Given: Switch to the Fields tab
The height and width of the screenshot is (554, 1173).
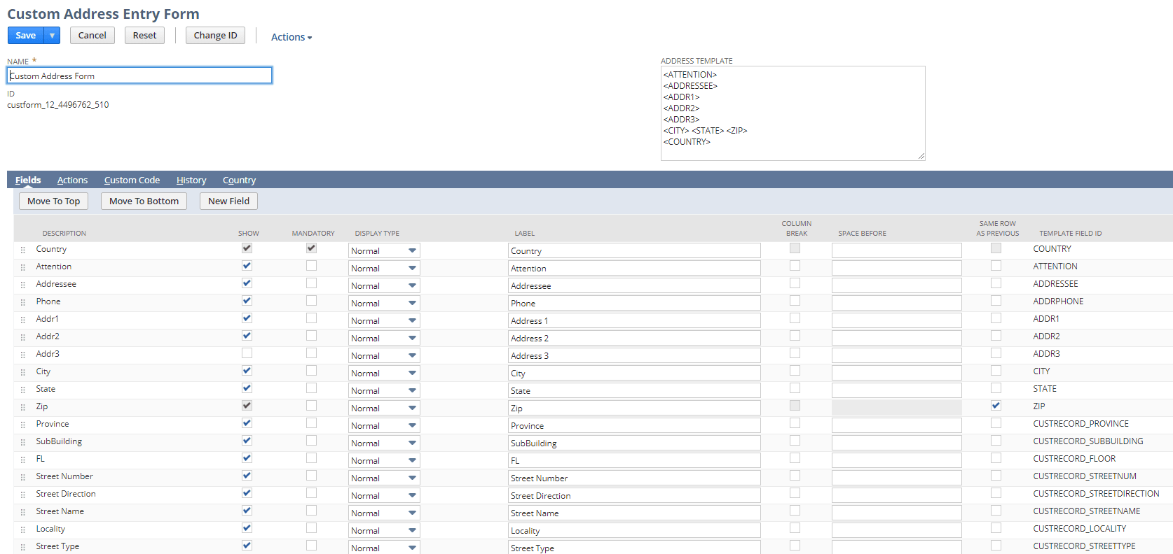Looking at the screenshot, I should pyautogui.click(x=28, y=180).
